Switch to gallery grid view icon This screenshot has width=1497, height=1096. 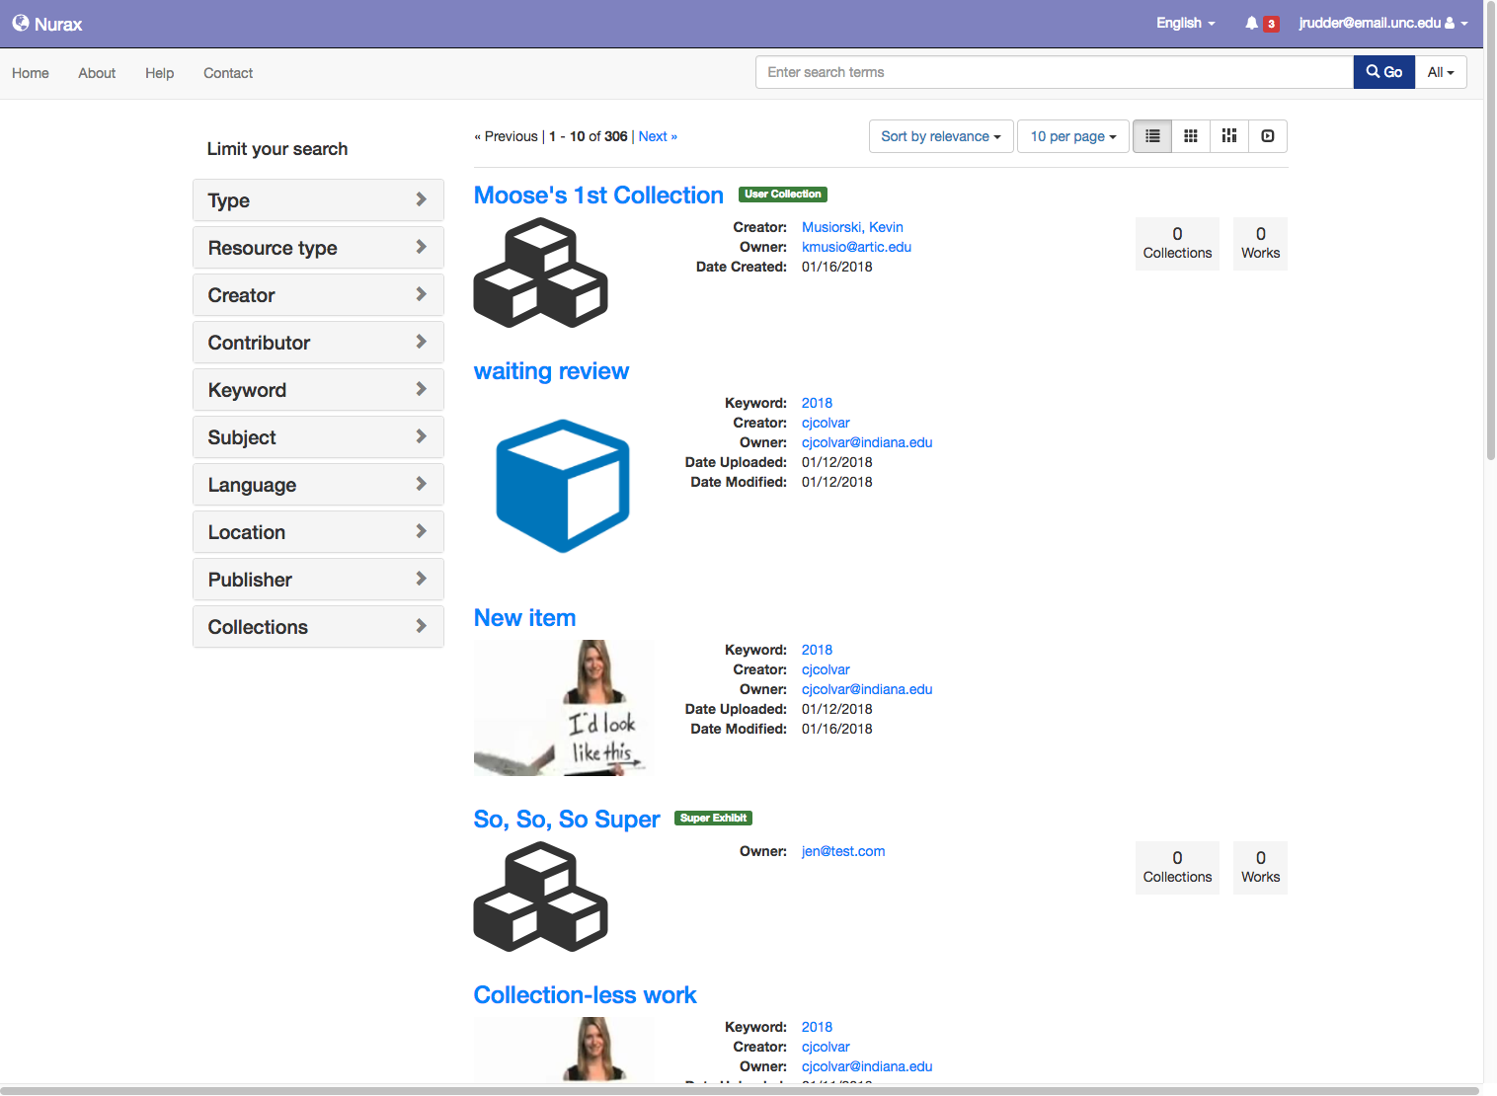pyautogui.click(x=1191, y=136)
